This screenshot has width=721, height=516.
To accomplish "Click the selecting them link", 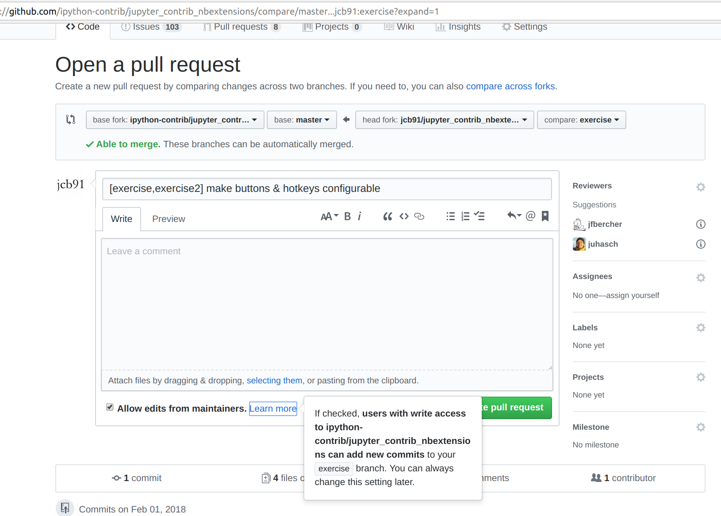I will point(274,381).
